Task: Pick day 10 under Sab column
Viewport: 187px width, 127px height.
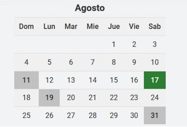Action: 155,62
